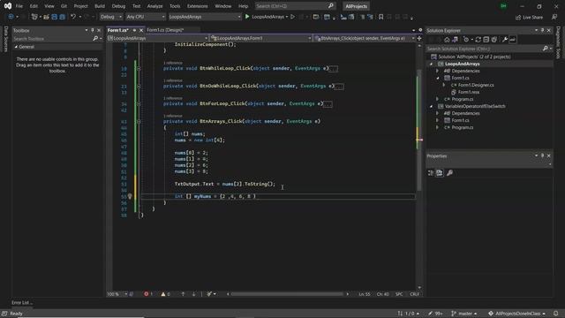The height and width of the screenshot is (318, 565).
Task: Click Solution Explorer Home icon
Action: 447,40
